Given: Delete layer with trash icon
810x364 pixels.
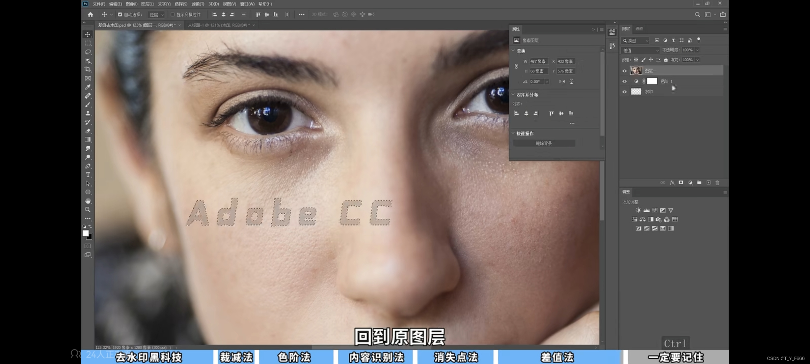Looking at the screenshot, I should (x=718, y=183).
